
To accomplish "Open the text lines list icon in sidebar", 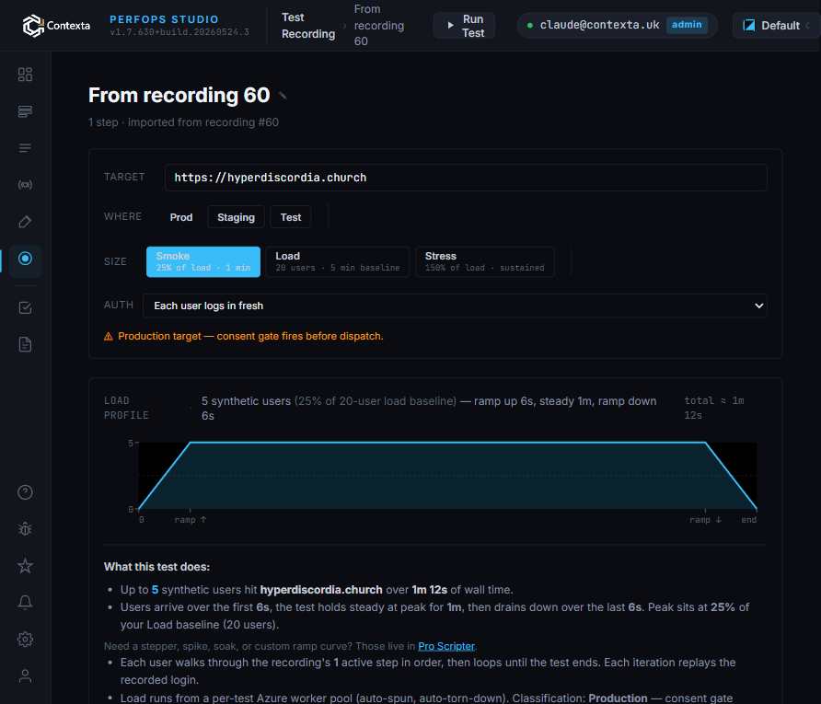I will [x=25, y=148].
